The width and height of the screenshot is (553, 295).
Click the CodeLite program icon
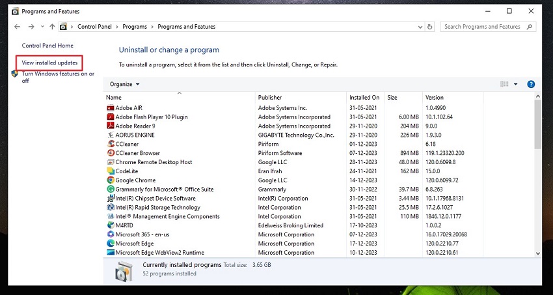111,171
